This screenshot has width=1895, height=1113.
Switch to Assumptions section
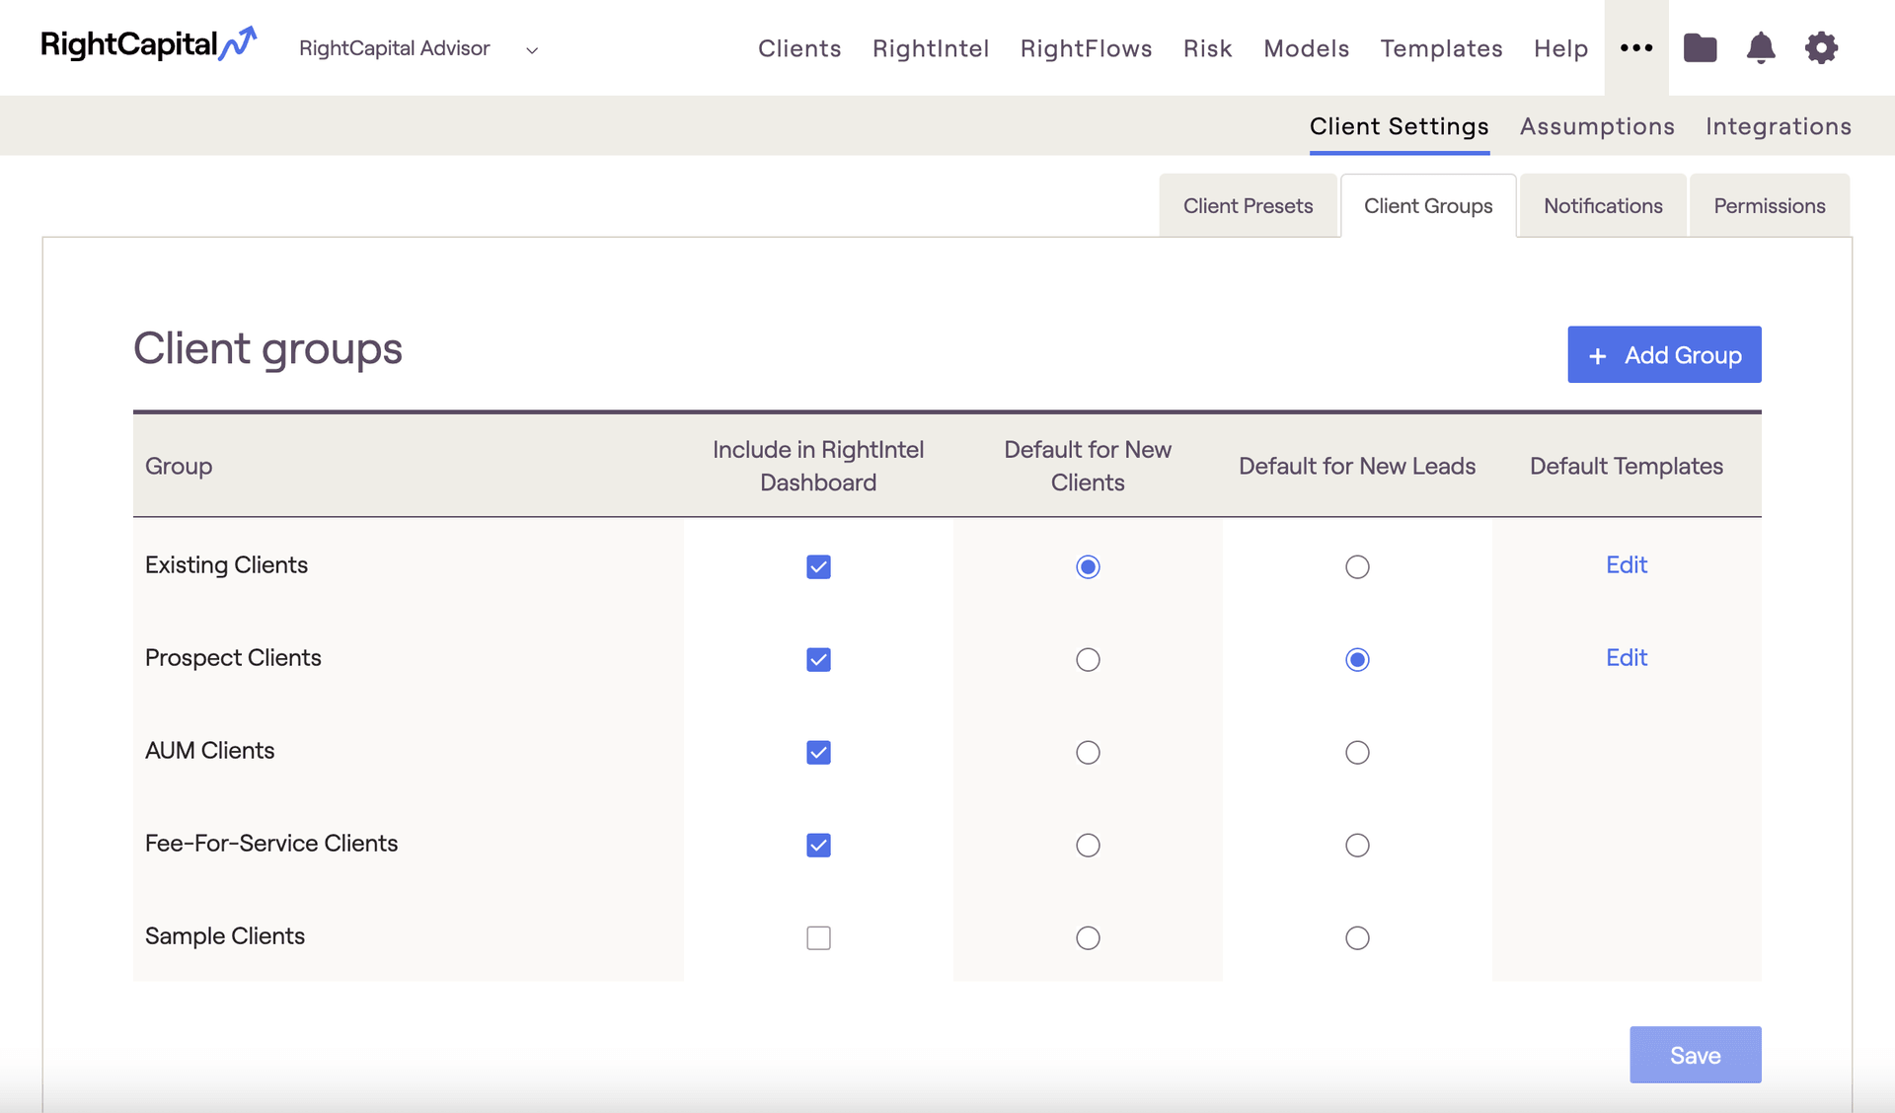click(x=1597, y=126)
